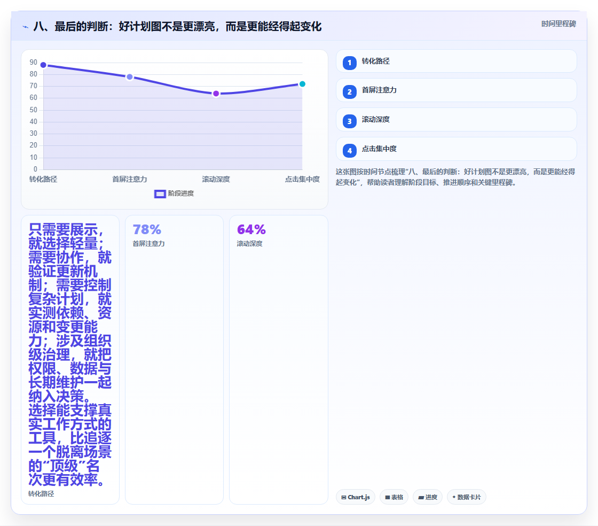The image size is (598, 526).
Task: Click the purple 滚动深度 data point
Action: [216, 94]
